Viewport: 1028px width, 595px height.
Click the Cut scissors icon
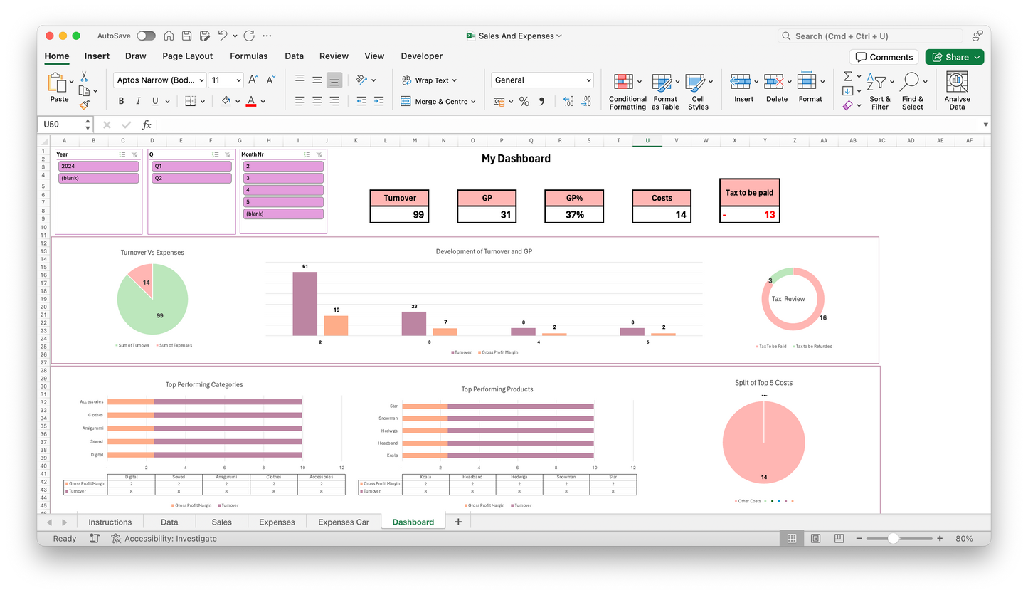tap(85, 77)
